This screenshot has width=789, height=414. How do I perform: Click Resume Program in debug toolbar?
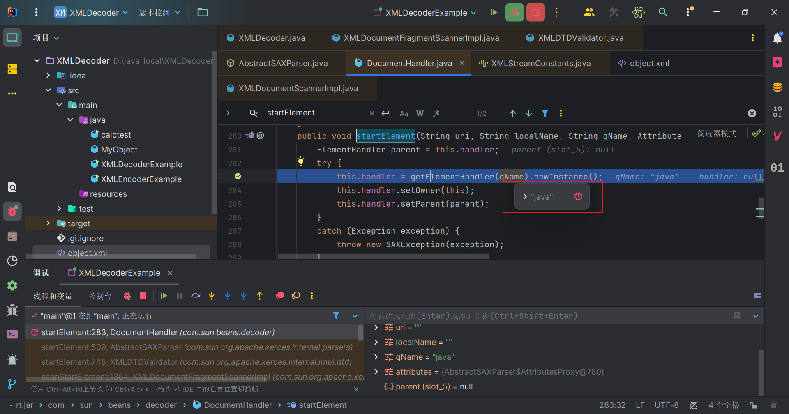(164, 296)
